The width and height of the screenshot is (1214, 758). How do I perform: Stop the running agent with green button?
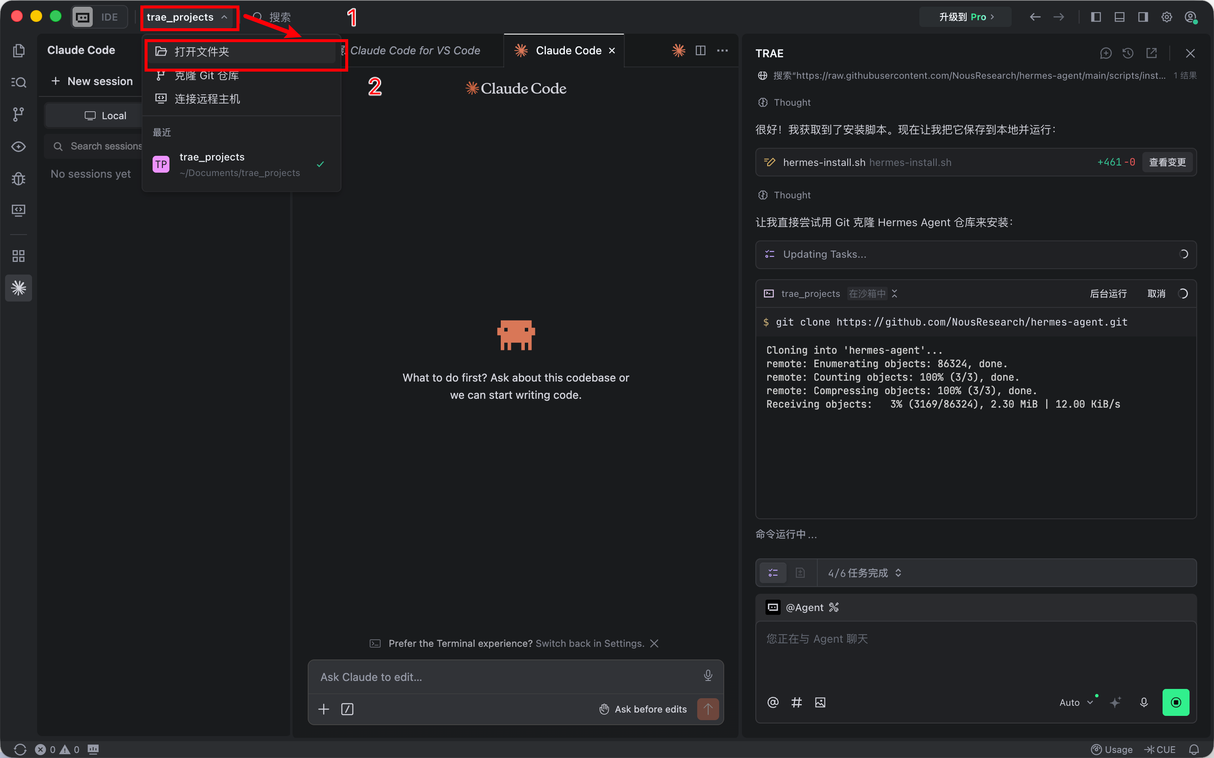coord(1176,702)
